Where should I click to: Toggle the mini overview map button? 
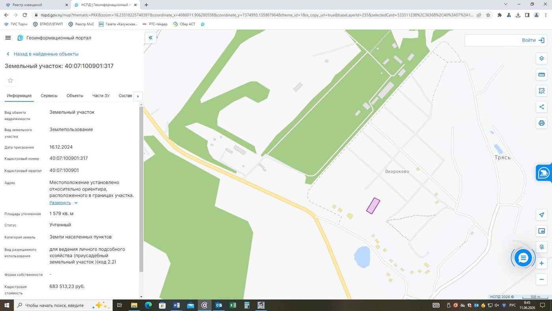click(542, 231)
